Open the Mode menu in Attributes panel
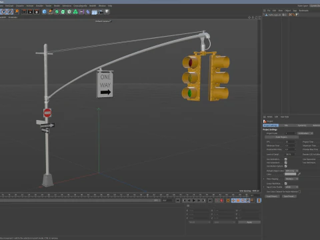320x240 pixels. [269, 117]
